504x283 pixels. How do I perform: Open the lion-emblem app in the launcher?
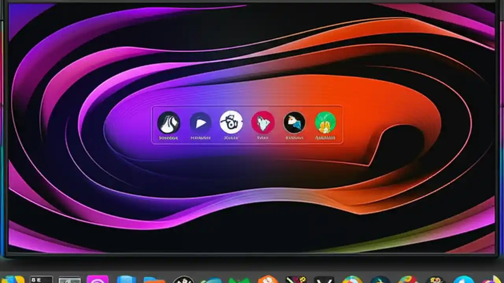169,124
